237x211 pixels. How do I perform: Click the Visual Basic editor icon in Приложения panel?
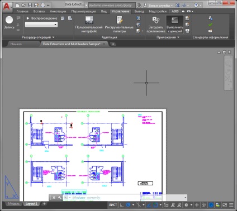tap(187, 18)
